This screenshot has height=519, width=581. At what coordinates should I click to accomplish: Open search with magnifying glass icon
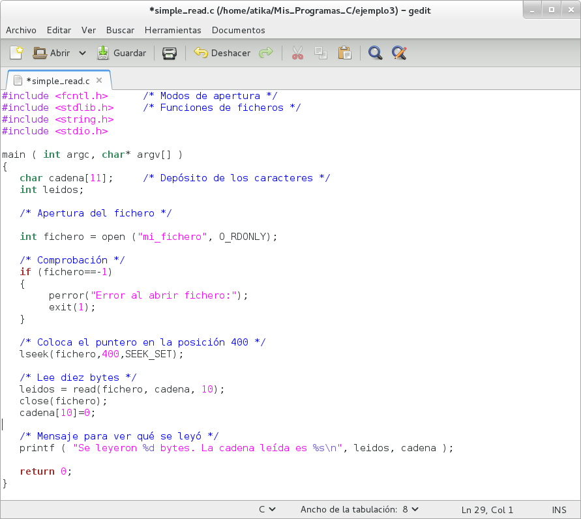point(375,53)
